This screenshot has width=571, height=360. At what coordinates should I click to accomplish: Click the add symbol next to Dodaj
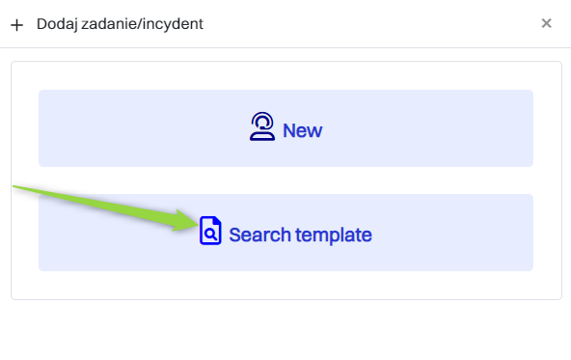pos(16,25)
